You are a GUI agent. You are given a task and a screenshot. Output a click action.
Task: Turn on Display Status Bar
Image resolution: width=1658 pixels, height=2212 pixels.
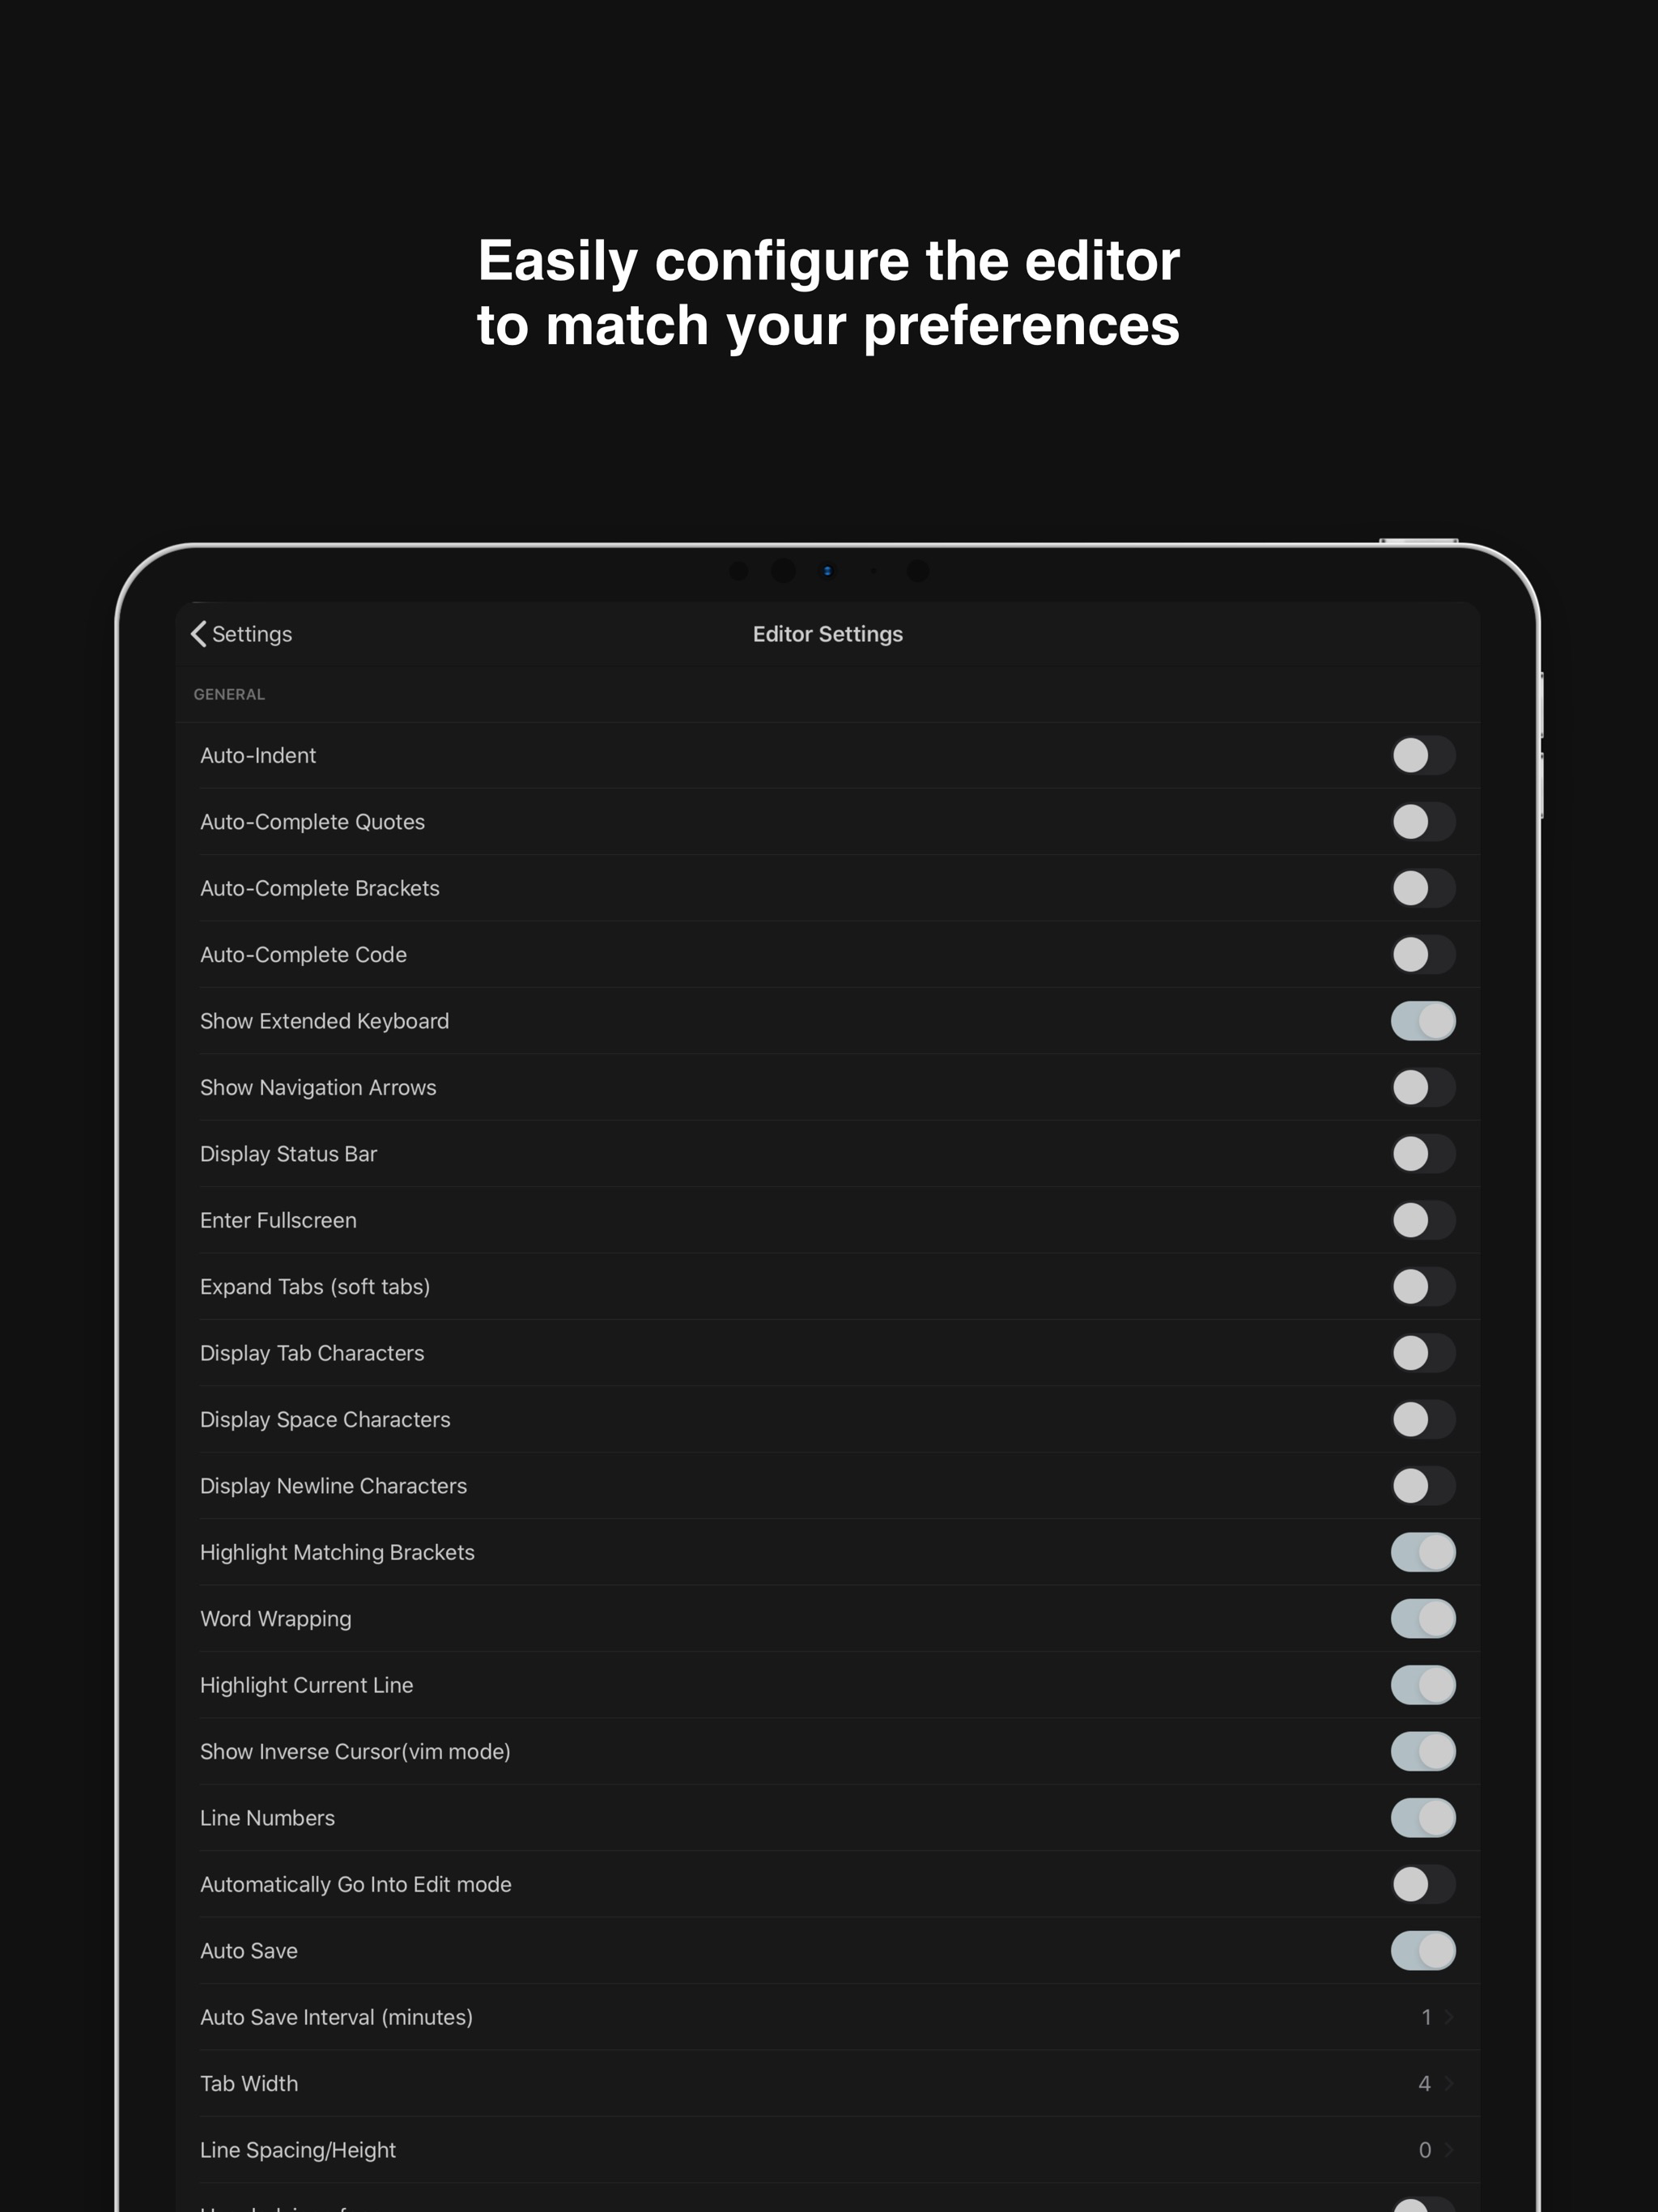point(1423,1154)
